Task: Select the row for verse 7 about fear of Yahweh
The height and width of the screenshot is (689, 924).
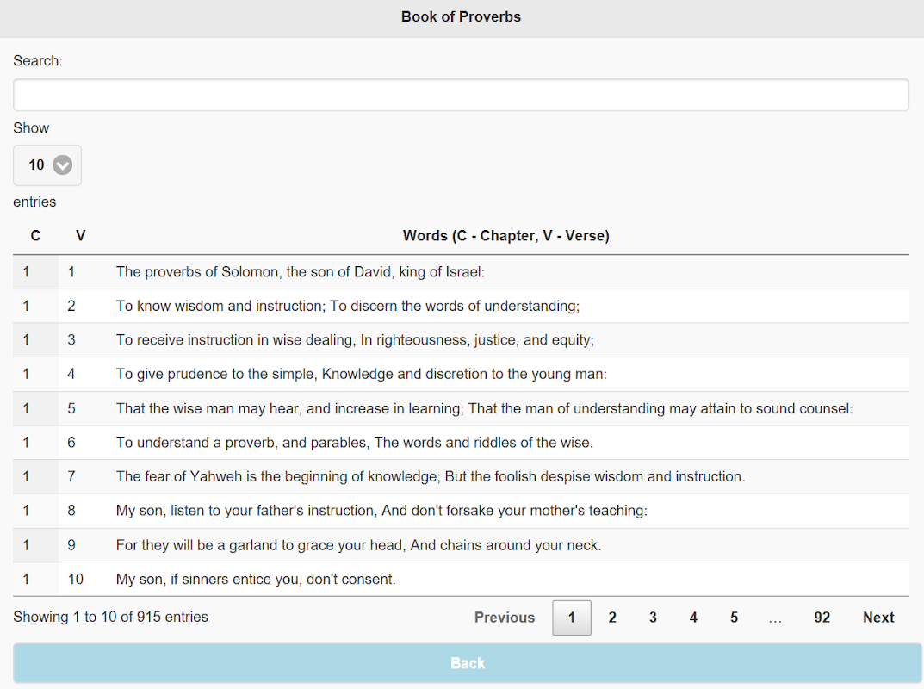Action: coord(461,476)
